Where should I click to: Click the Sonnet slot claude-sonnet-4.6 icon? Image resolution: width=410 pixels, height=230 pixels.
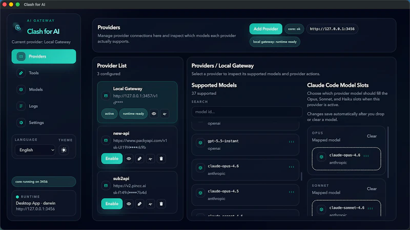321,209
